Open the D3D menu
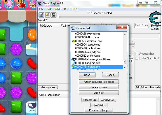Viewport: 162px width, 115px height. 67,9
